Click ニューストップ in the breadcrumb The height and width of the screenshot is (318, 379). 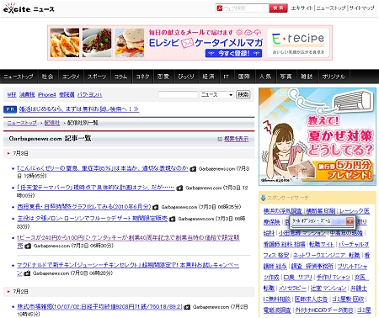(22, 123)
